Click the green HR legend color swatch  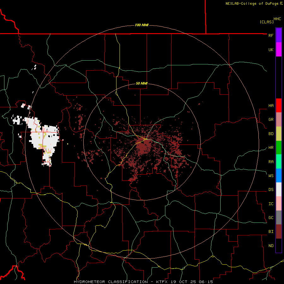point(279,148)
